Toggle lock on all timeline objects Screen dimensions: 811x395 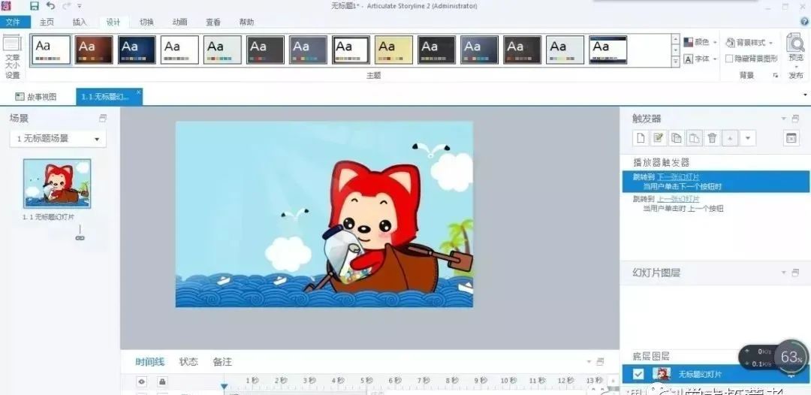click(162, 382)
